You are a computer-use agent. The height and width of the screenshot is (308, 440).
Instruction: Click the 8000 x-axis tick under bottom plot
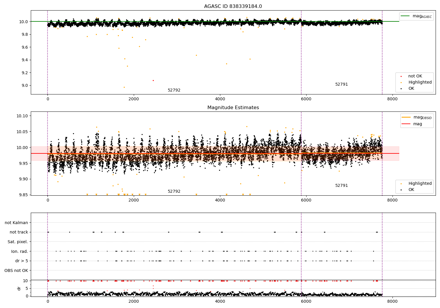click(x=392, y=301)
